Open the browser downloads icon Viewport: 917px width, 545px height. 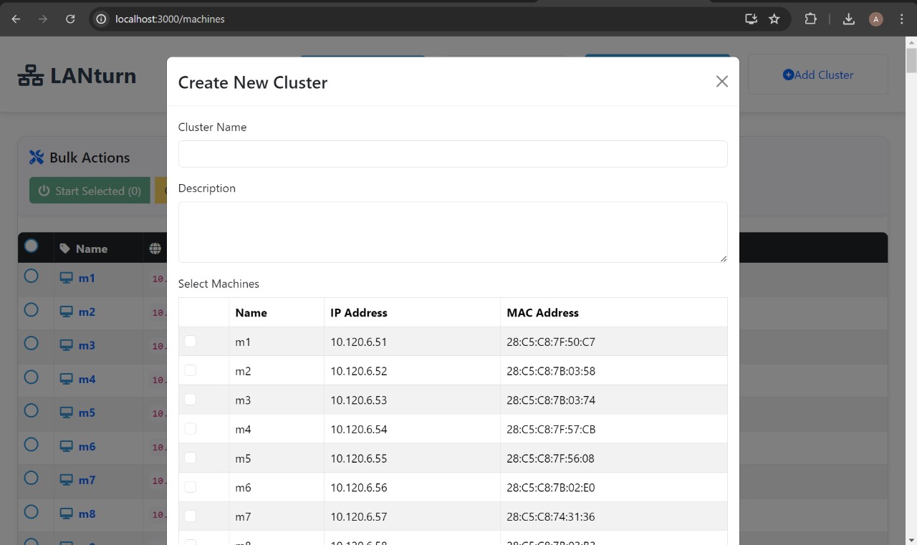[849, 19]
